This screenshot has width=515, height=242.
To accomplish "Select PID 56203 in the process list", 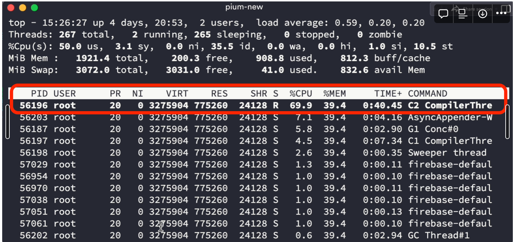I will (34, 117).
